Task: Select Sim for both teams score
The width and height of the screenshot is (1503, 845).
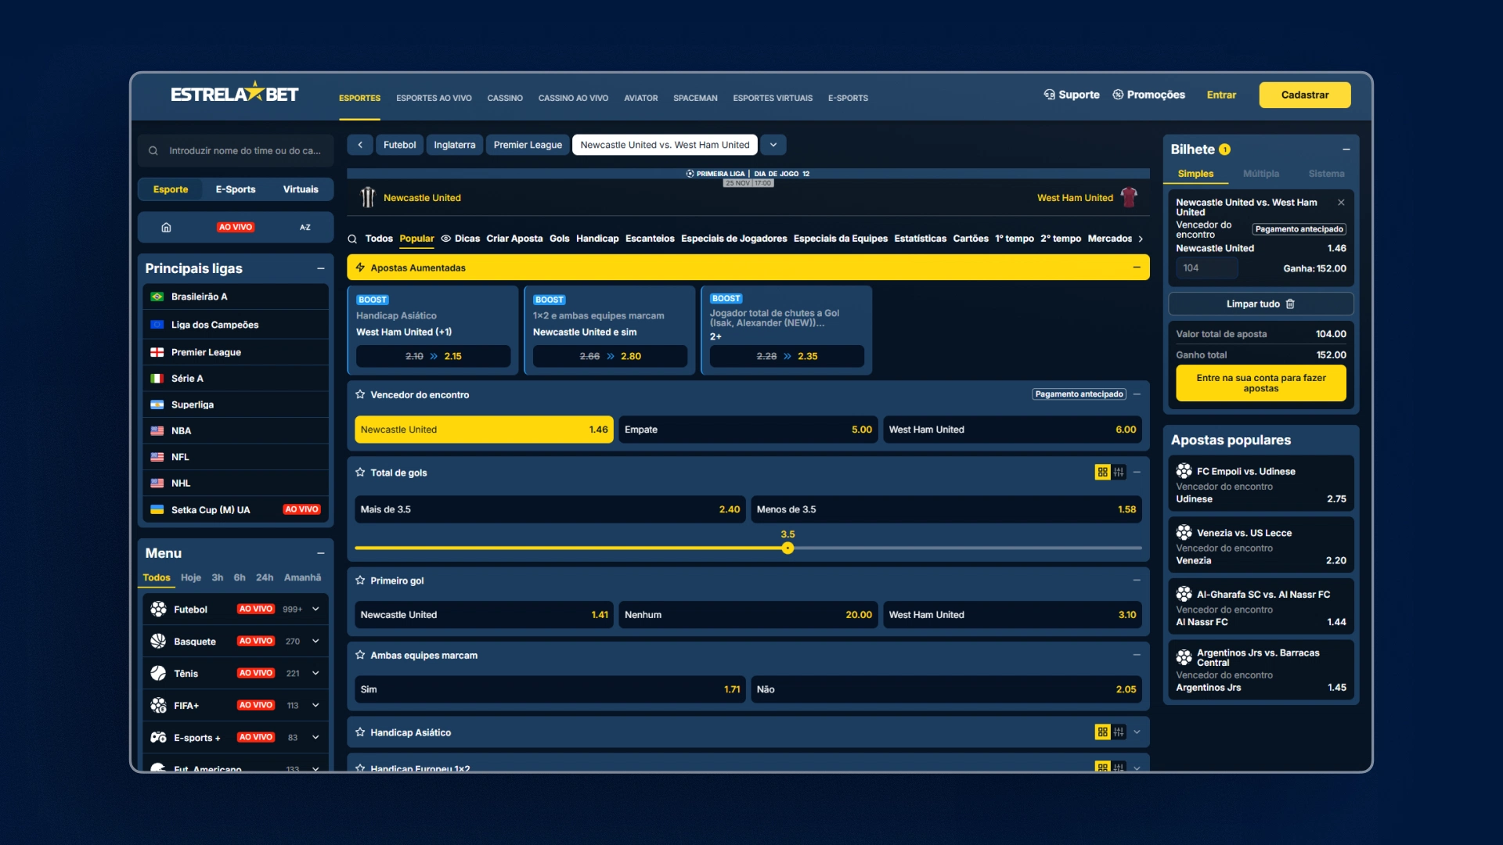Action: click(x=550, y=689)
